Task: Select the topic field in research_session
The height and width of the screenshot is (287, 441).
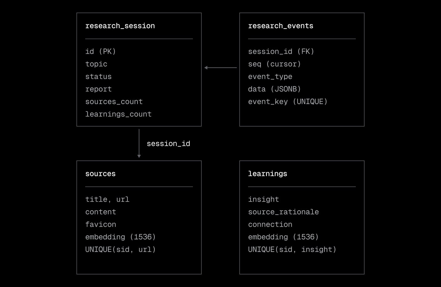Action: (96, 64)
